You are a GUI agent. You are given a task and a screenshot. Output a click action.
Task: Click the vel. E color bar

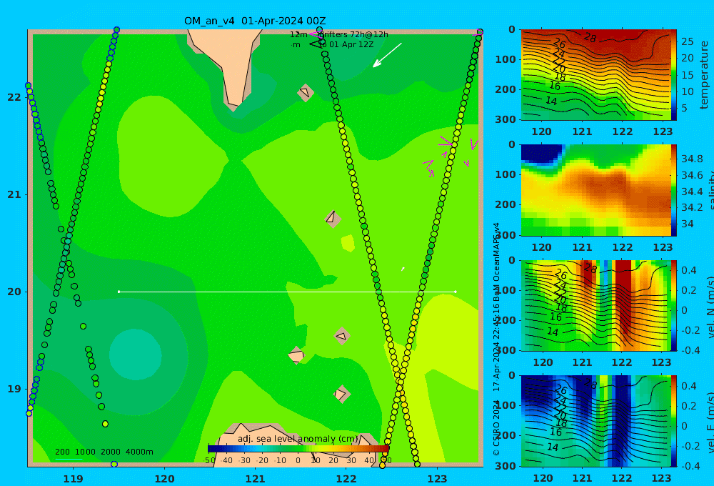point(674,421)
